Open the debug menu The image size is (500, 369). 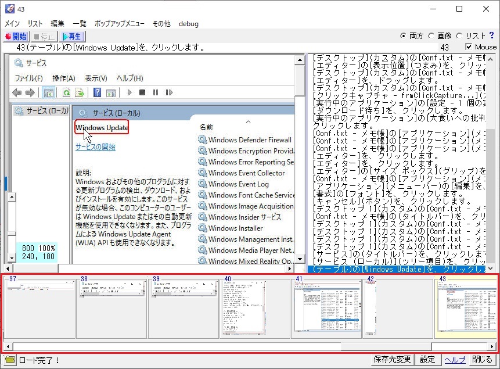click(189, 24)
